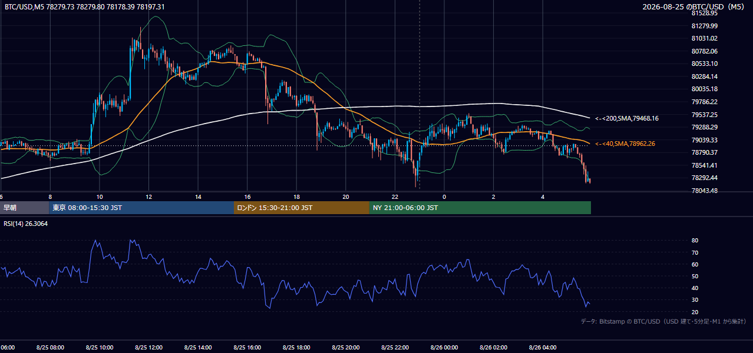Screen dimensions: 753x353
Task: Click price axis value 78541.41
Action: tap(704, 165)
